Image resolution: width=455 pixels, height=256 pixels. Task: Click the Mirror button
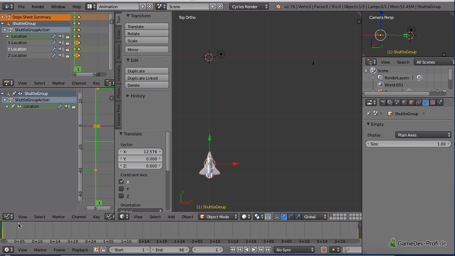point(147,50)
